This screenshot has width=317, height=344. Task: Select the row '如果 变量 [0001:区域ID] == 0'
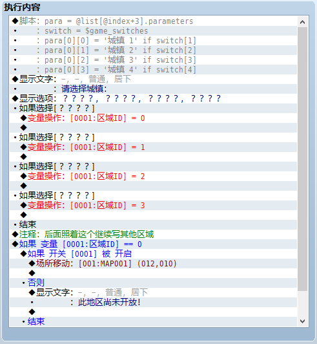(154, 244)
